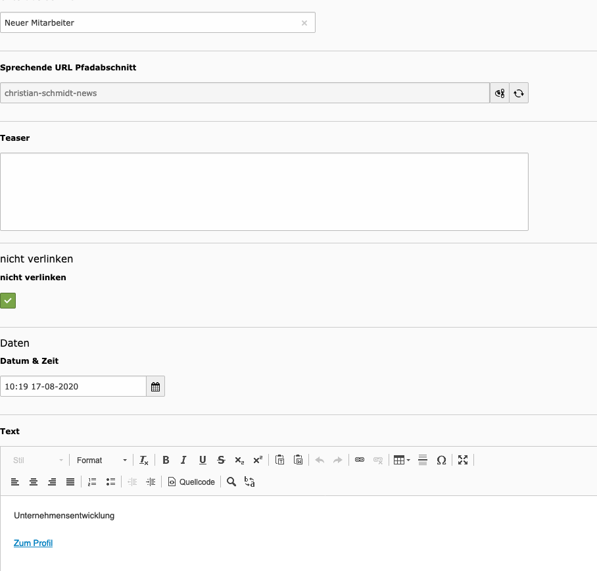The width and height of the screenshot is (597, 571).
Task: Click into the Teaser text area
Action: tap(264, 191)
